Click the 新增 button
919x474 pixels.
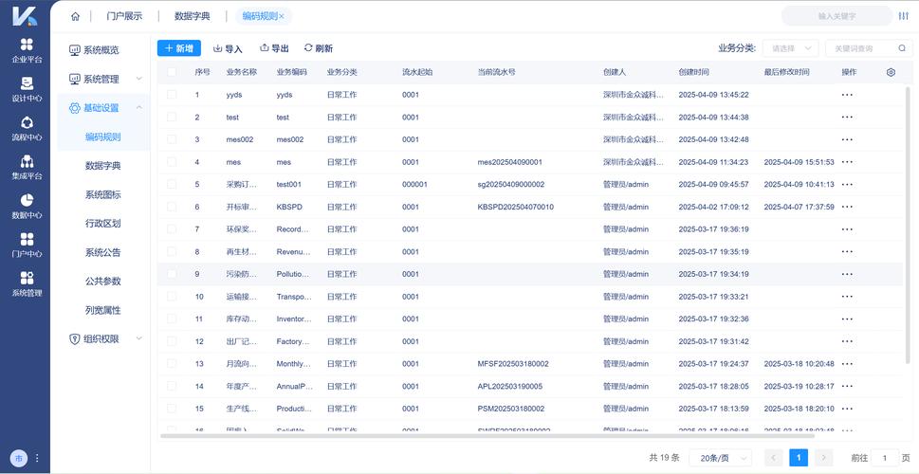coord(178,48)
